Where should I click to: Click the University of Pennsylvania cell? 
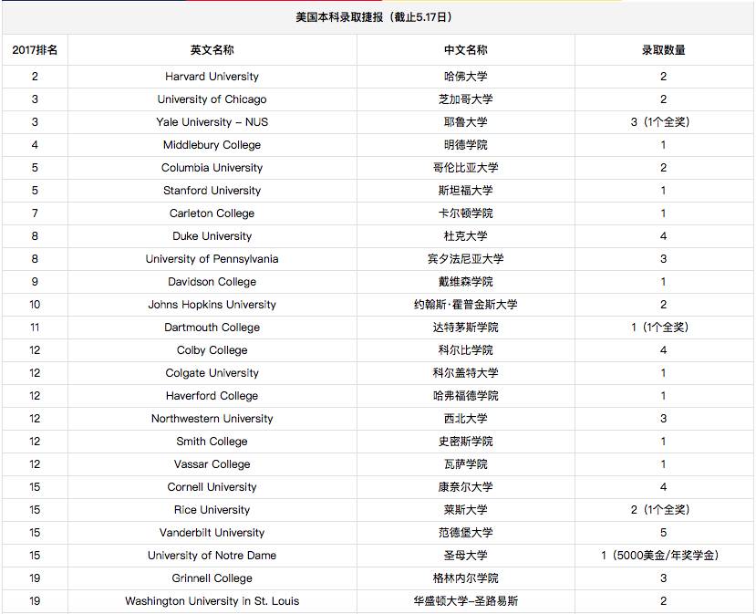(x=212, y=259)
